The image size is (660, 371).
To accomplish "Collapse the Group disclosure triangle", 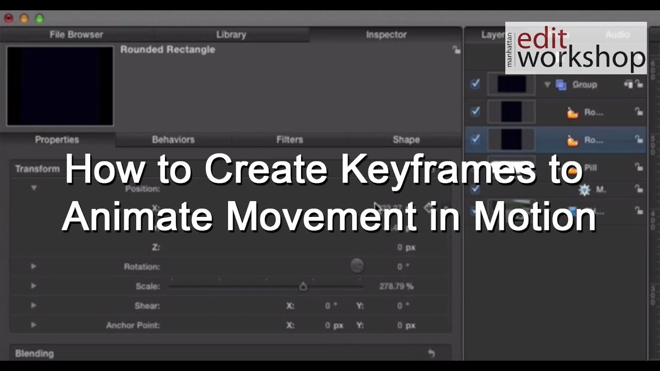I will pyautogui.click(x=548, y=85).
